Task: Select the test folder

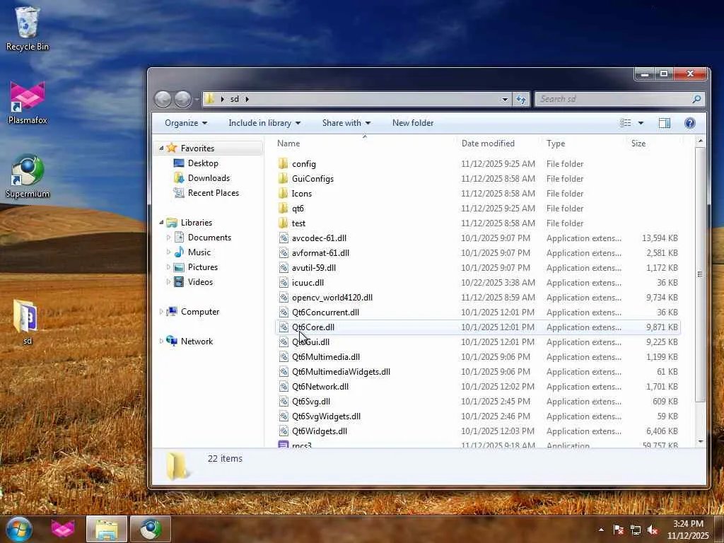Action: click(298, 223)
